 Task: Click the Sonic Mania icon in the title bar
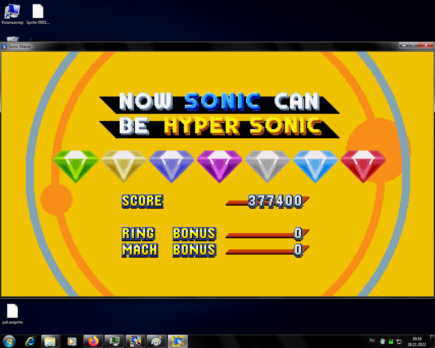tap(3, 46)
